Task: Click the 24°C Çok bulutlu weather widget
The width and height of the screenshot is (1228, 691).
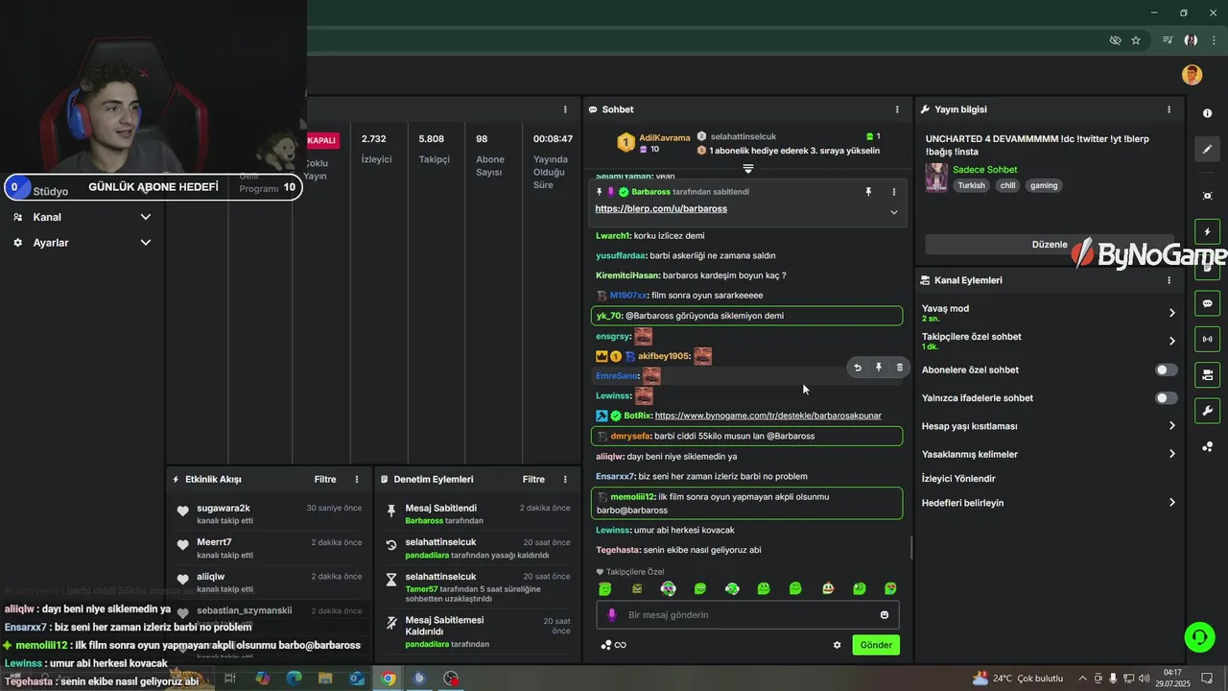Action: 1018,678
